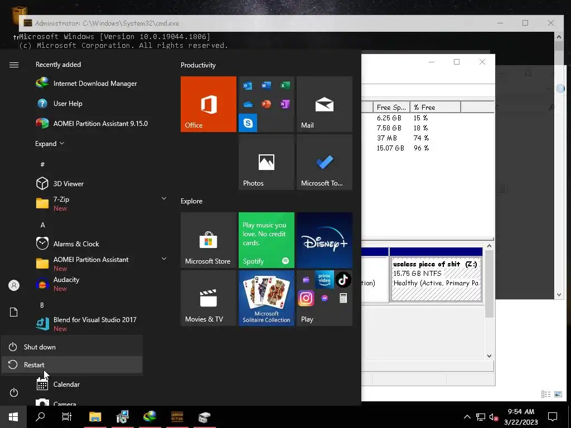The width and height of the screenshot is (571, 428).
Task: Open taskbar Search
Action: pos(40,417)
